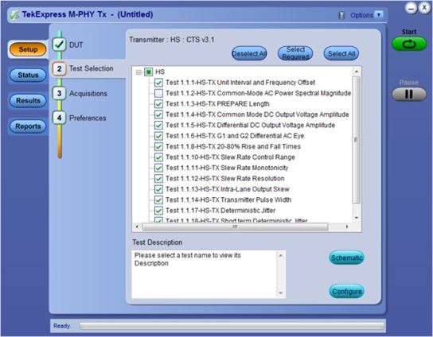
Task: Select 'Test 1.1.13-HS-TX Intra-Lane Output Skew' text
Action: (x=228, y=189)
